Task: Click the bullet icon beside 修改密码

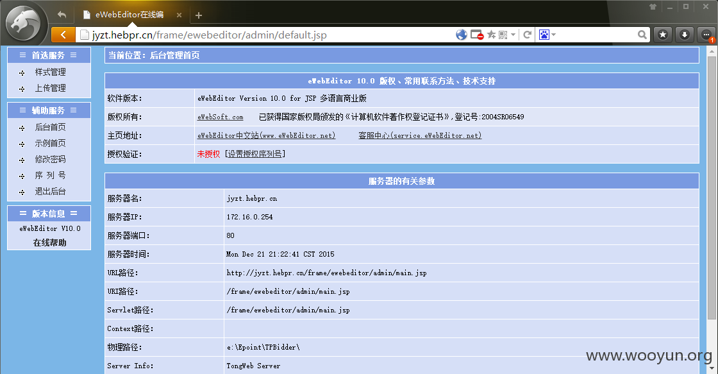Action: [x=22, y=160]
